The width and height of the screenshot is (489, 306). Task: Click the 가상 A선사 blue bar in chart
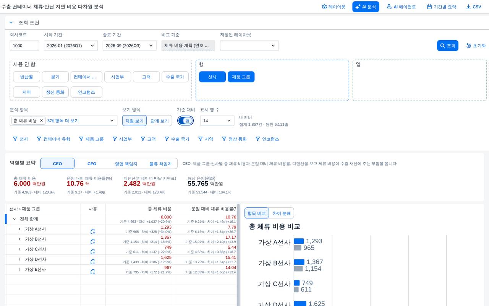[299, 241]
